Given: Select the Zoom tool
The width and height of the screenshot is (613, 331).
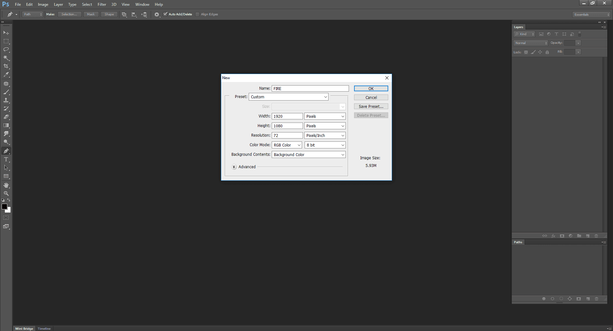Looking at the screenshot, I should 6,193.
